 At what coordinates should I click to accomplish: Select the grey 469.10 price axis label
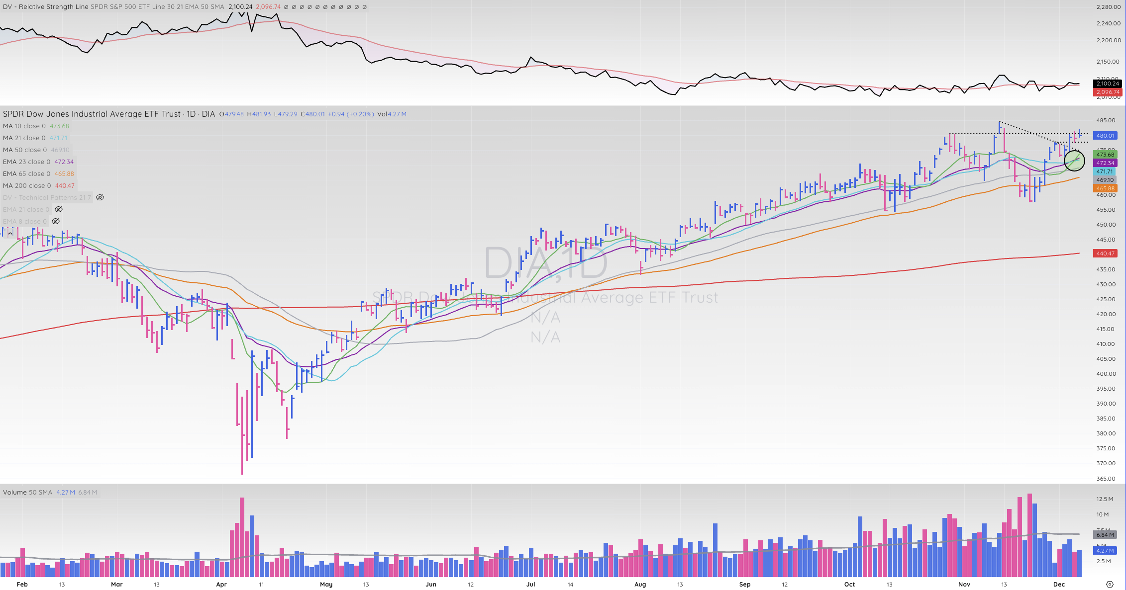[1105, 180]
